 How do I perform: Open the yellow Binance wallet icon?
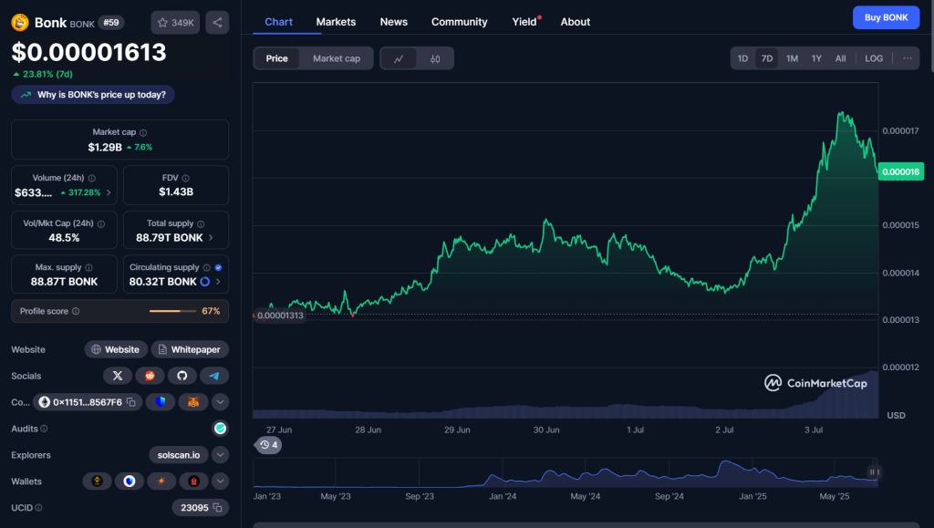coord(97,481)
